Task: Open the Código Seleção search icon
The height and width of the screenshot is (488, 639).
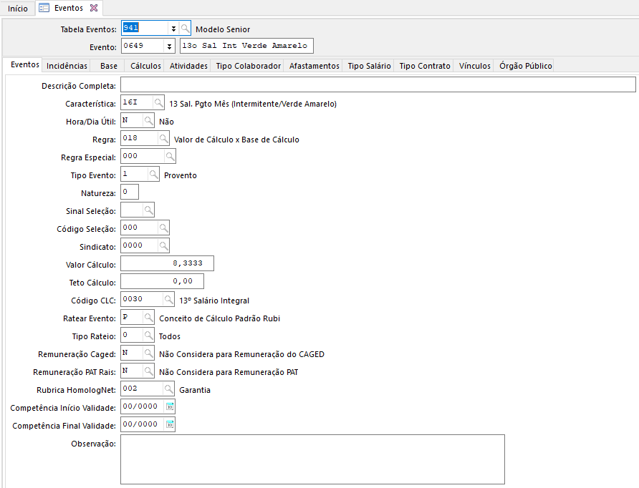Action: [163, 228]
